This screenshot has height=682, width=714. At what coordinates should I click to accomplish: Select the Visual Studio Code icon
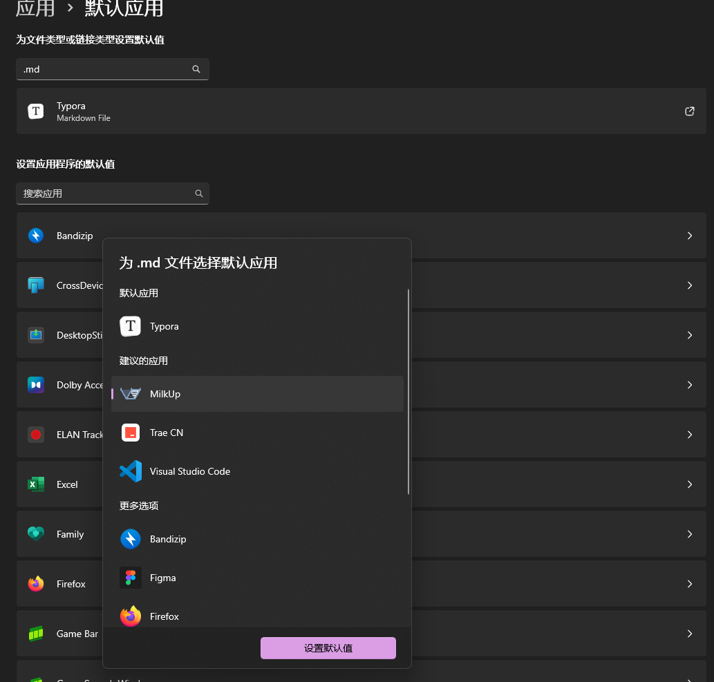pyautogui.click(x=131, y=471)
